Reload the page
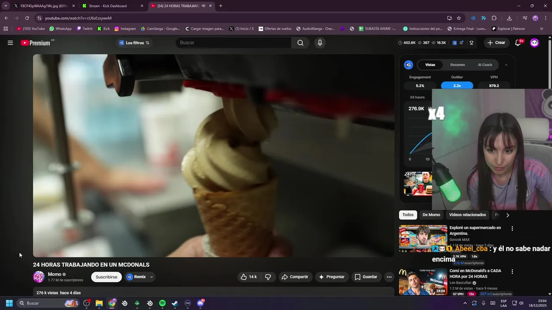Screen dimensions: 552x310 tap(27, 18)
